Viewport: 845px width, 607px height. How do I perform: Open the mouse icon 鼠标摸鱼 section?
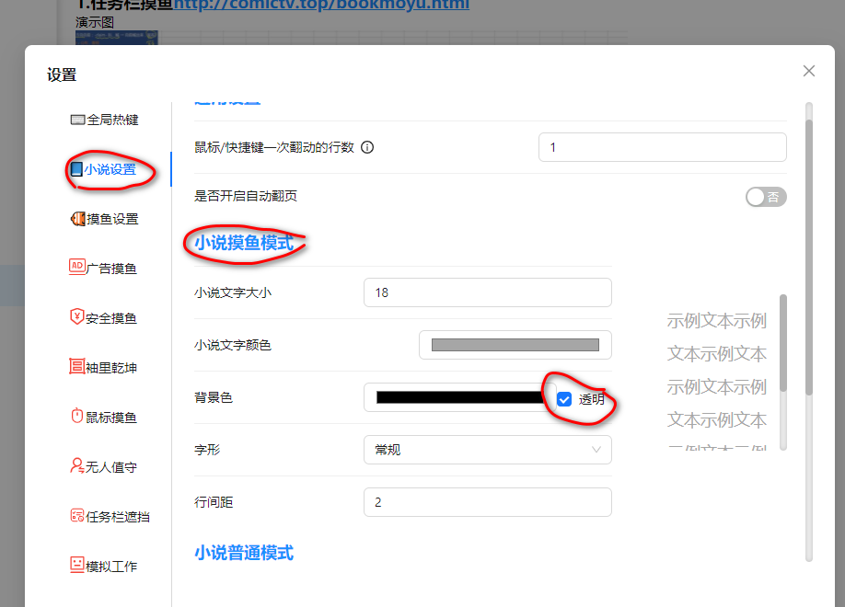tap(77, 417)
